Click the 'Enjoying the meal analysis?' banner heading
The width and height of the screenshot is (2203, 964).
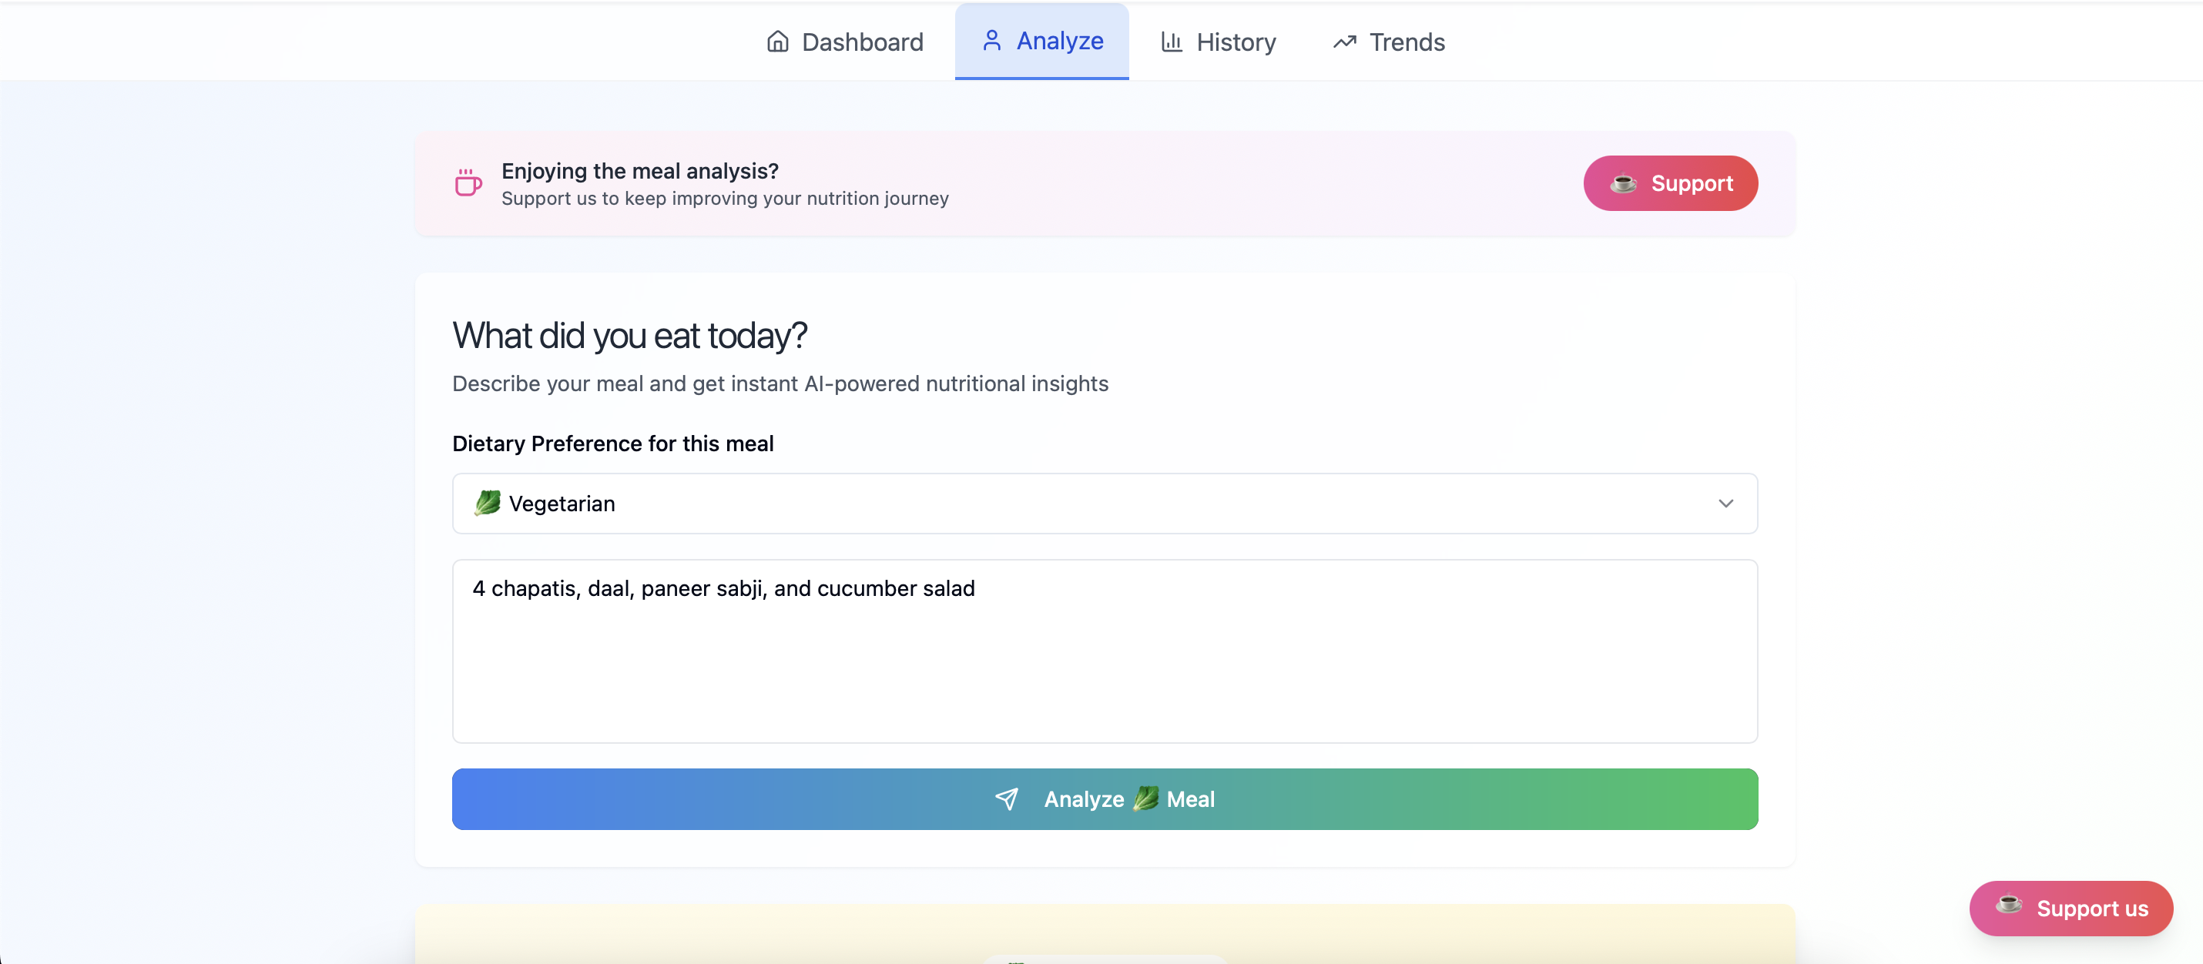tap(639, 171)
